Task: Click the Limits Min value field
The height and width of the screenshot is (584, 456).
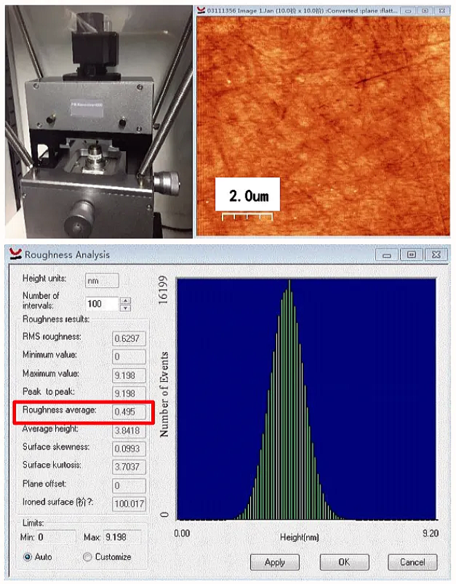Action: (x=57, y=536)
